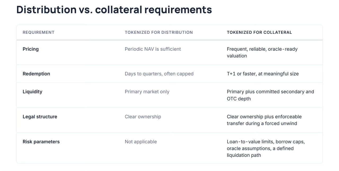The width and height of the screenshot is (339, 171).
Task: Select the REQUIREMENT column header
Action: pos(38,32)
